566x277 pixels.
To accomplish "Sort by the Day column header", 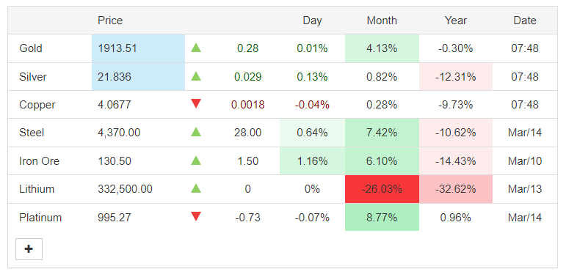I will click(x=312, y=21).
